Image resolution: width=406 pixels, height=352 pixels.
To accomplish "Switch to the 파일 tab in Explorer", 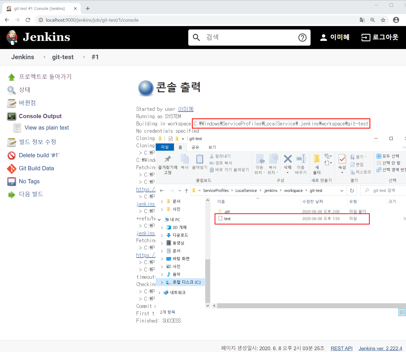I will 165,147.
